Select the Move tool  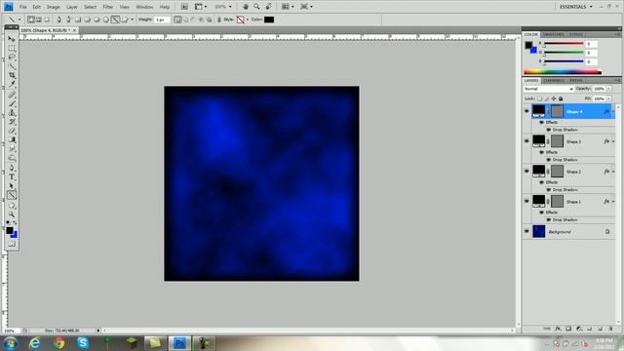[x=12, y=39]
